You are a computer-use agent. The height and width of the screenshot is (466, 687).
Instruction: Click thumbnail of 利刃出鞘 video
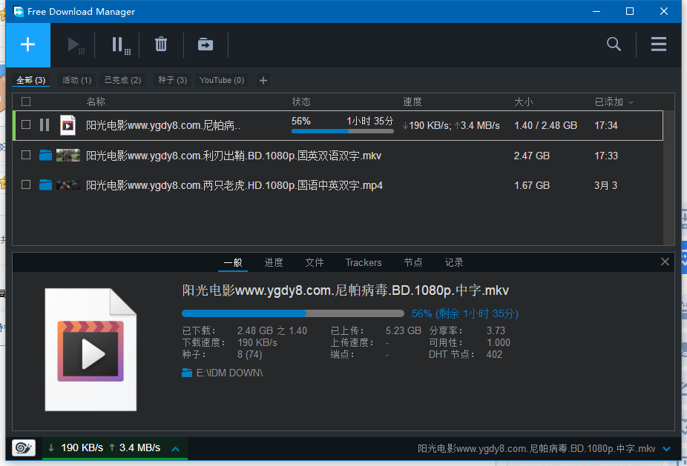[x=68, y=156]
